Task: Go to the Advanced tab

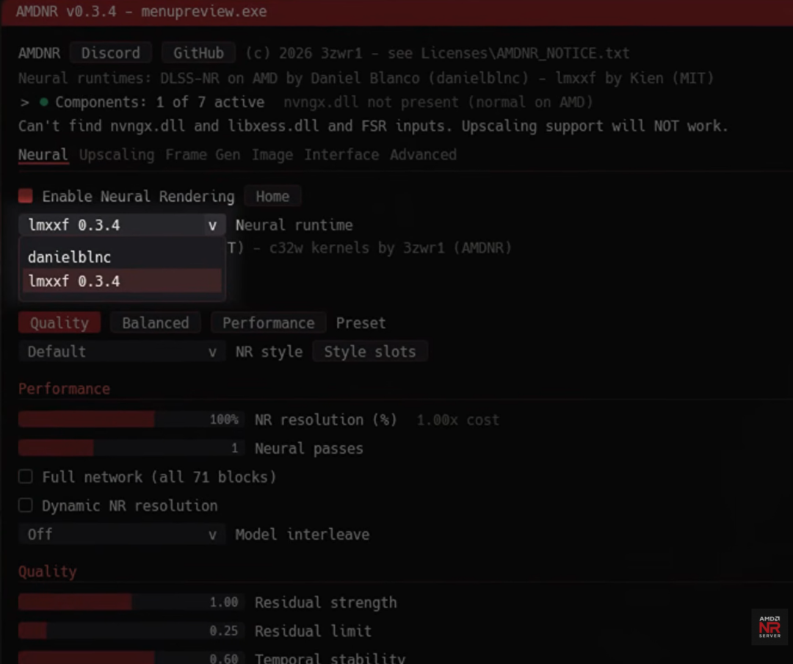Action: tap(423, 155)
